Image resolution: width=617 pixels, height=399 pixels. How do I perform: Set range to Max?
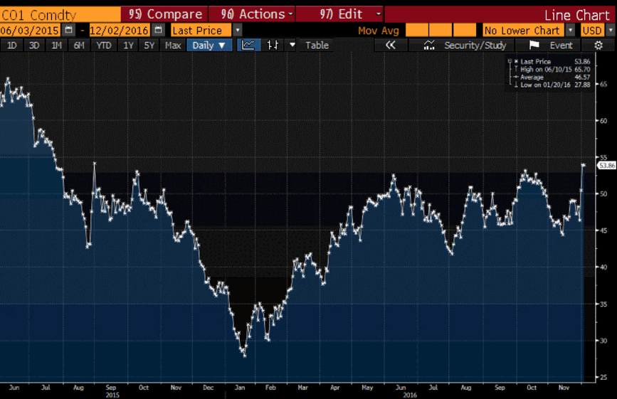click(173, 46)
